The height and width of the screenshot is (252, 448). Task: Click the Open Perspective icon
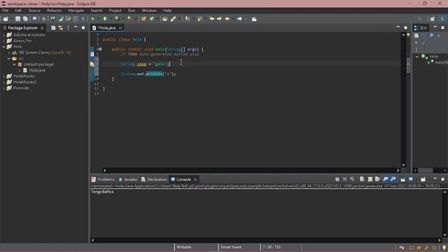point(433,19)
